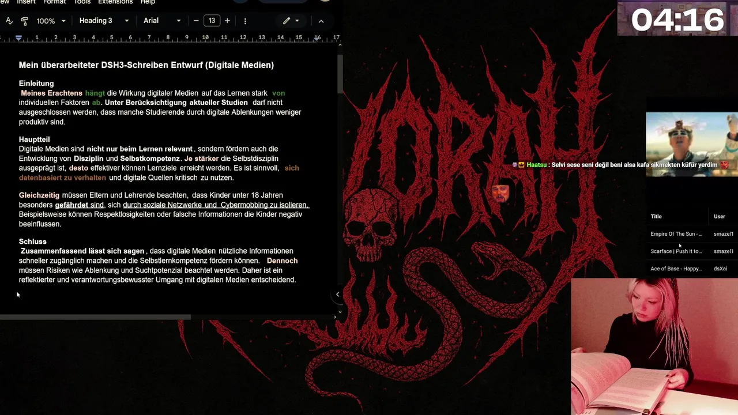The height and width of the screenshot is (415, 738).
Task: Click the phrase 'Je stärker'
Action: [202, 159]
